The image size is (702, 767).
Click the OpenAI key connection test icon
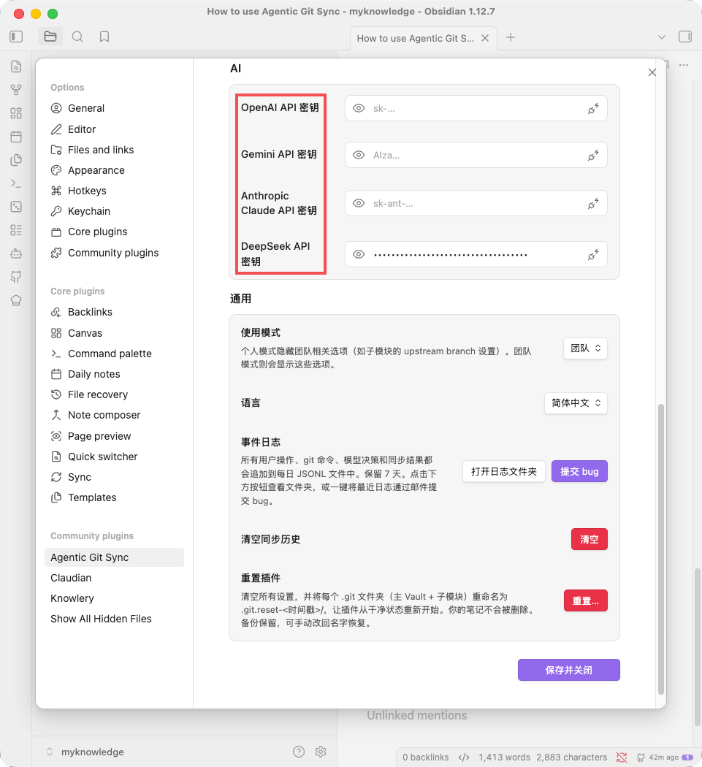point(593,109)
